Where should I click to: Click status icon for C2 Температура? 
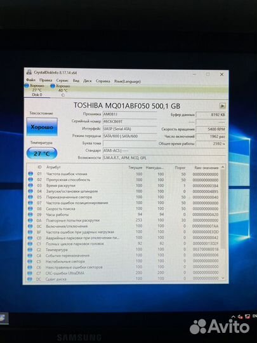click(x=30, y=250)
